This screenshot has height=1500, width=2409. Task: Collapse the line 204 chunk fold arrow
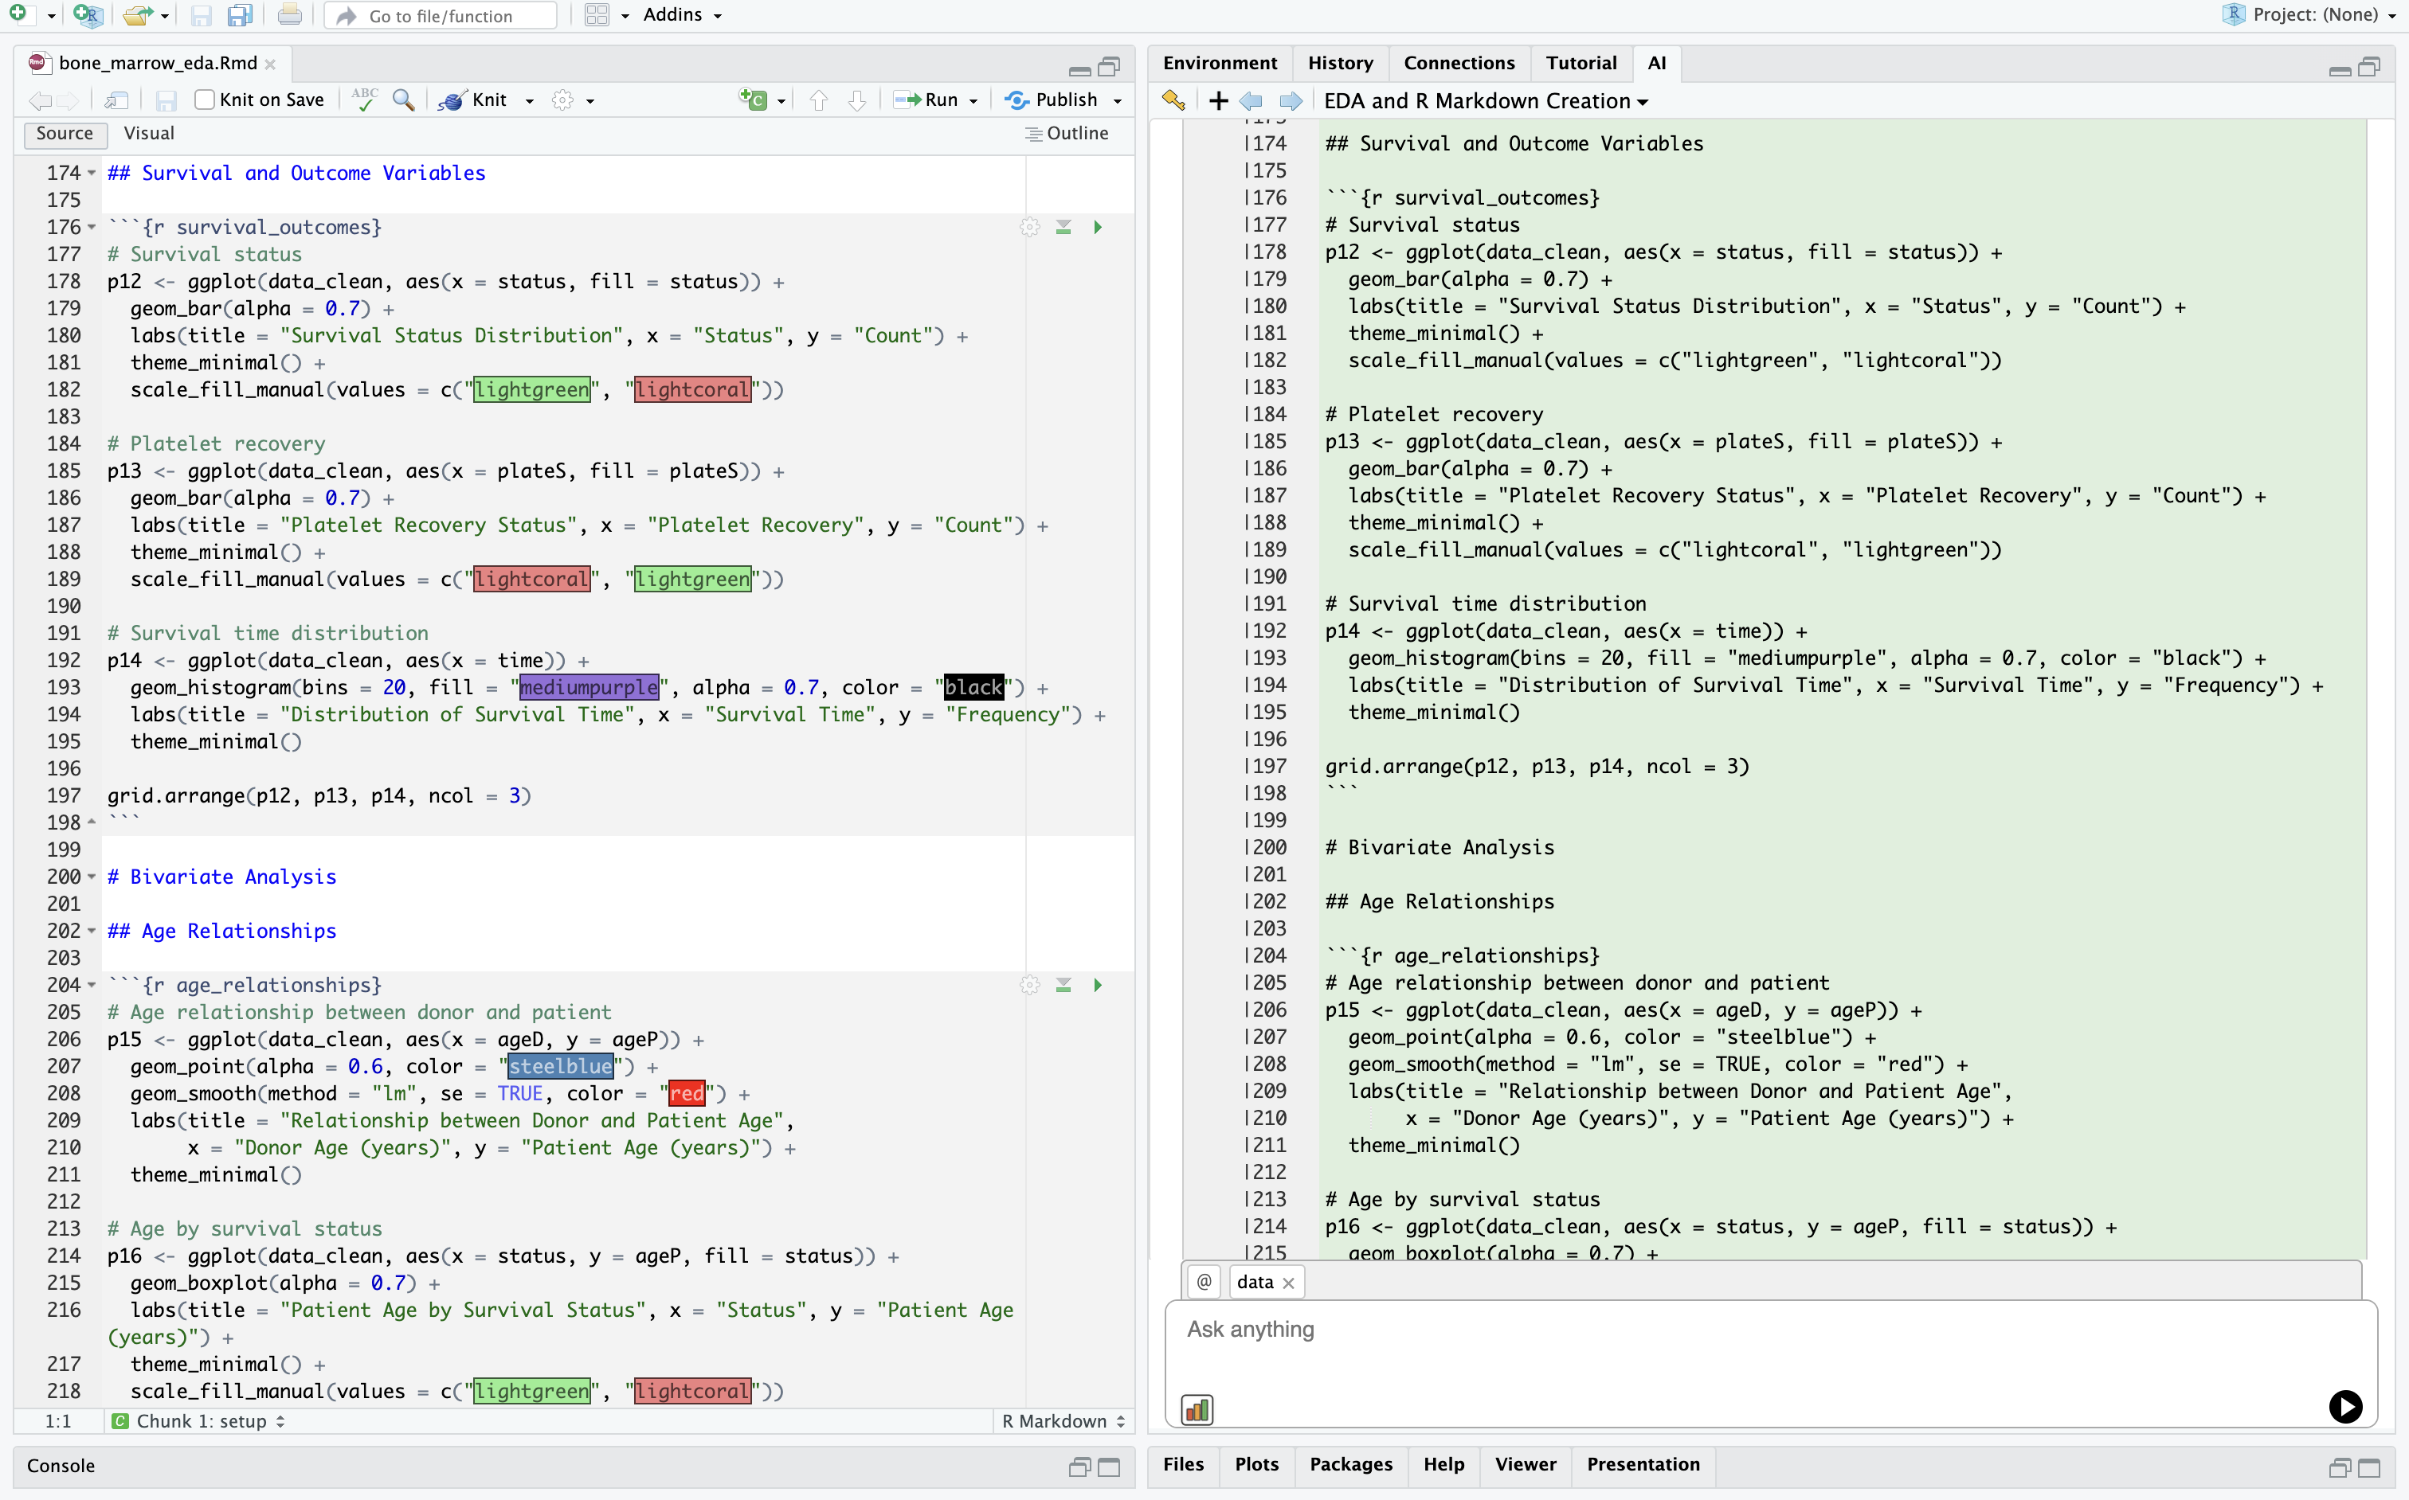[92, 985]
